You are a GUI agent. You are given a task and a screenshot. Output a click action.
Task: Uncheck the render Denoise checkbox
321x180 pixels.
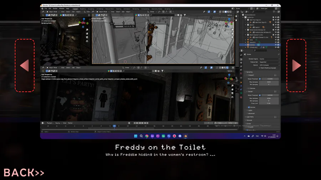tap(249, 107)
